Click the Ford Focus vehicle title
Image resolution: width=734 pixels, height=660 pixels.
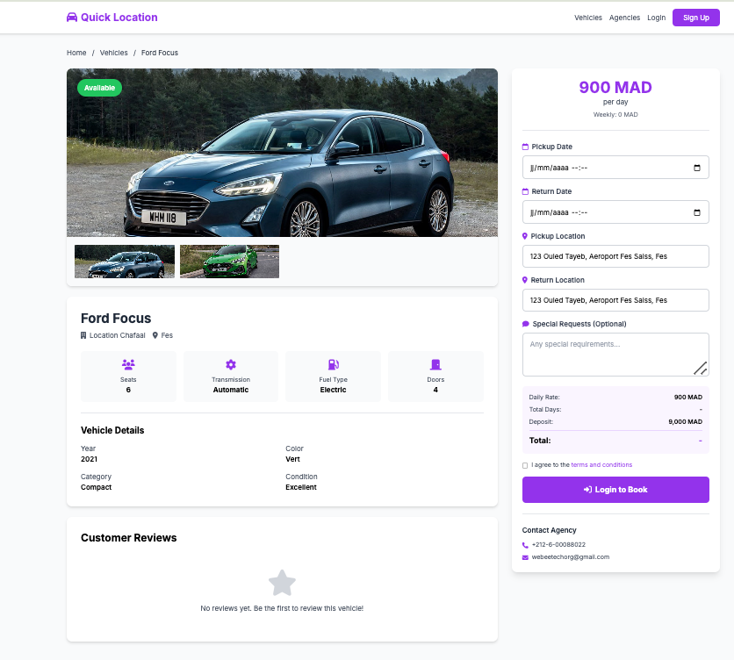(x=116, y=319)
